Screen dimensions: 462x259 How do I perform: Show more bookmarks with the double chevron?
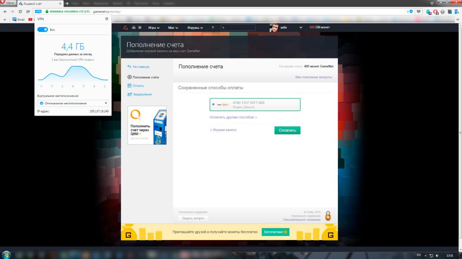(457, 19)
